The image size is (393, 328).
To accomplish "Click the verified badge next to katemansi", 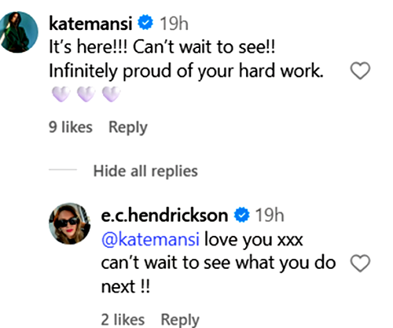I will pyautogui.click(x=145, y=22).
